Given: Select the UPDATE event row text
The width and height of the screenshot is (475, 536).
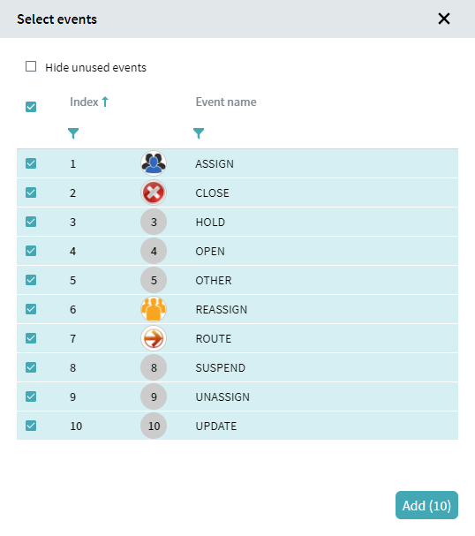Looking at the screenshot, I should coord(216,426).
